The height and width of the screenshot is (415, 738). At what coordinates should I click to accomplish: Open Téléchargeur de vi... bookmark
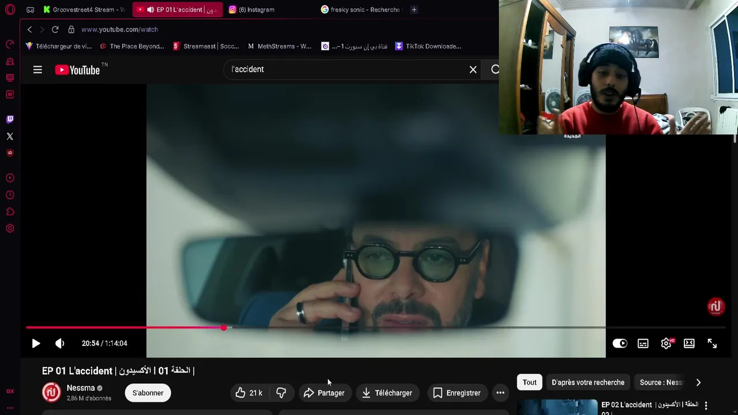tap(59, 46)
